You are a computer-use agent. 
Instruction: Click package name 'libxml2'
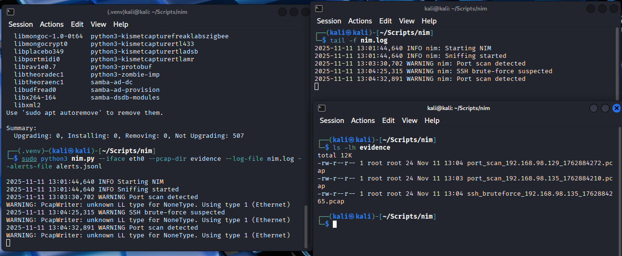point(27,105)
